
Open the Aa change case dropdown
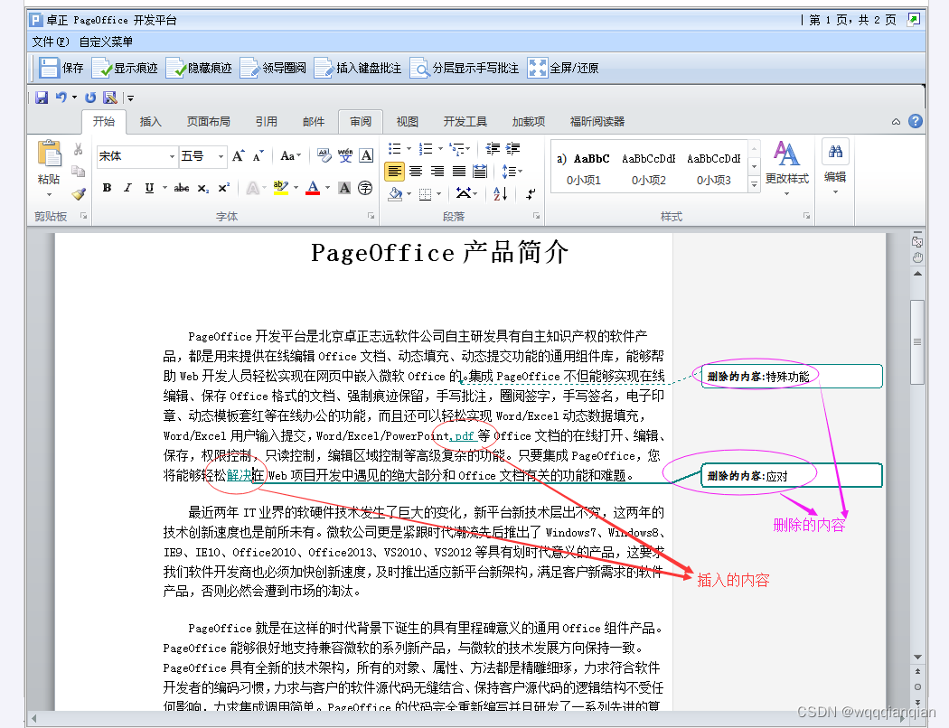pos(290,156)
